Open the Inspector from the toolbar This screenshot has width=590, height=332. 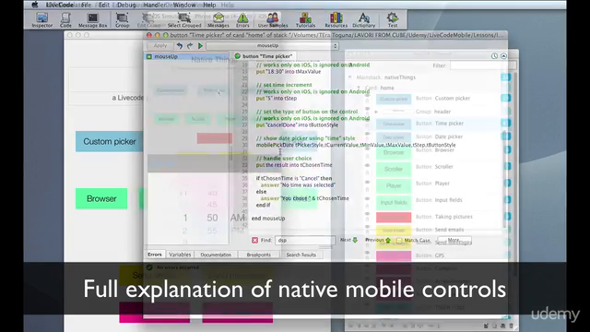tap(41, 20)
